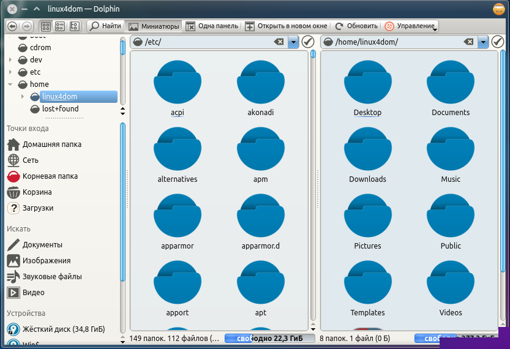Open Домашняя папка place

point(44,144)
